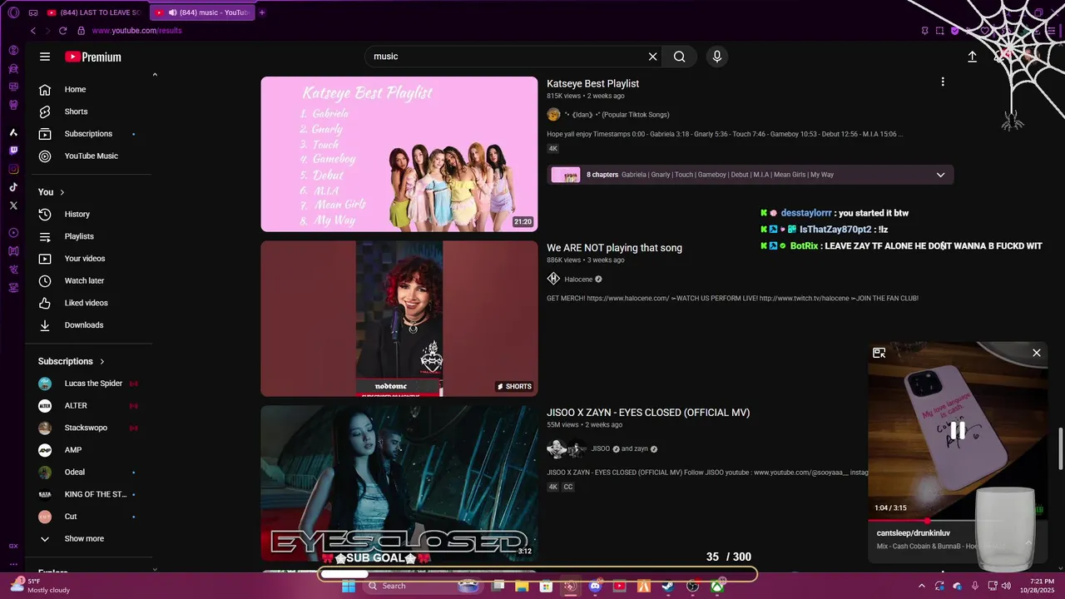
Task: Open Steam from the taskbar
Action: pos(667,586)
